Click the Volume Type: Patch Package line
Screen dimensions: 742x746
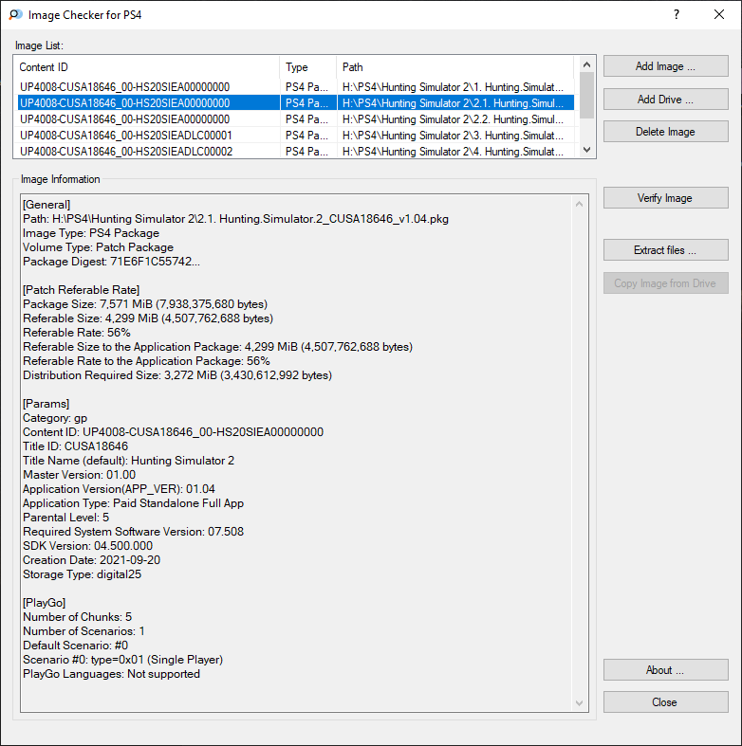click(98, 246)
